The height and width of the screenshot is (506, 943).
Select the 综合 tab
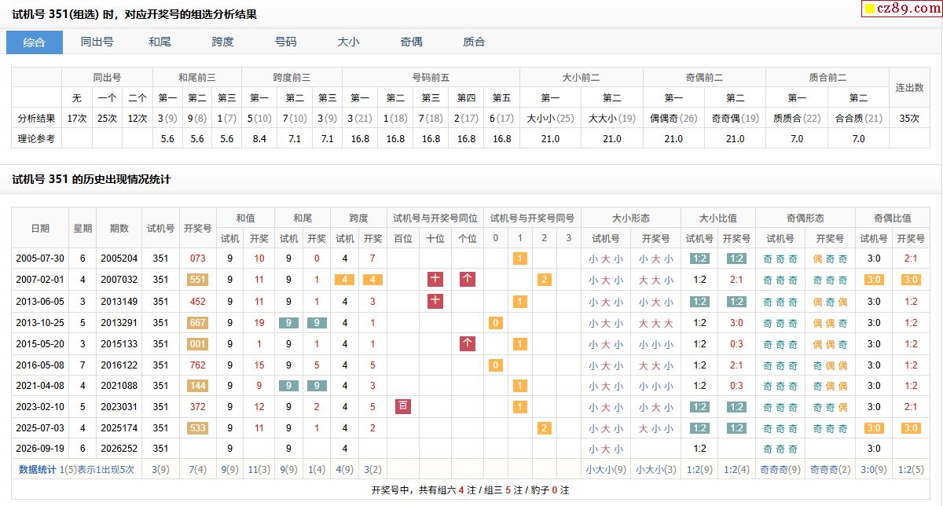click(x=35, y=42)
